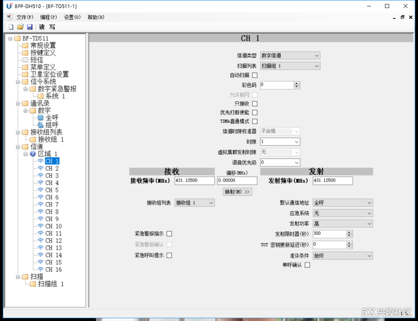Click the 接收频率 input field
Screen dimensions: 418x321
194,181
